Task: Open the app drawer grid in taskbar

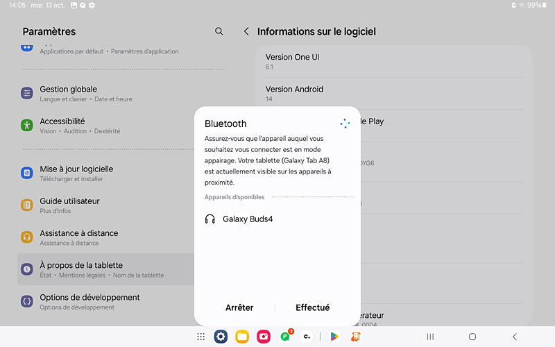Action: pos(200,337)
